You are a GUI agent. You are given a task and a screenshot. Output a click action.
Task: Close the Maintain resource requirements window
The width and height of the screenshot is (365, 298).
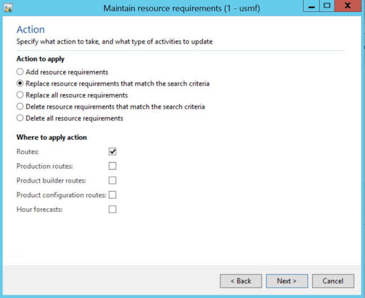coord(348,6)
